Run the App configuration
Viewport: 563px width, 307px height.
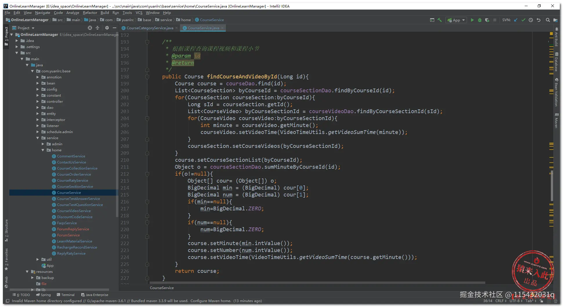(472, 20)
